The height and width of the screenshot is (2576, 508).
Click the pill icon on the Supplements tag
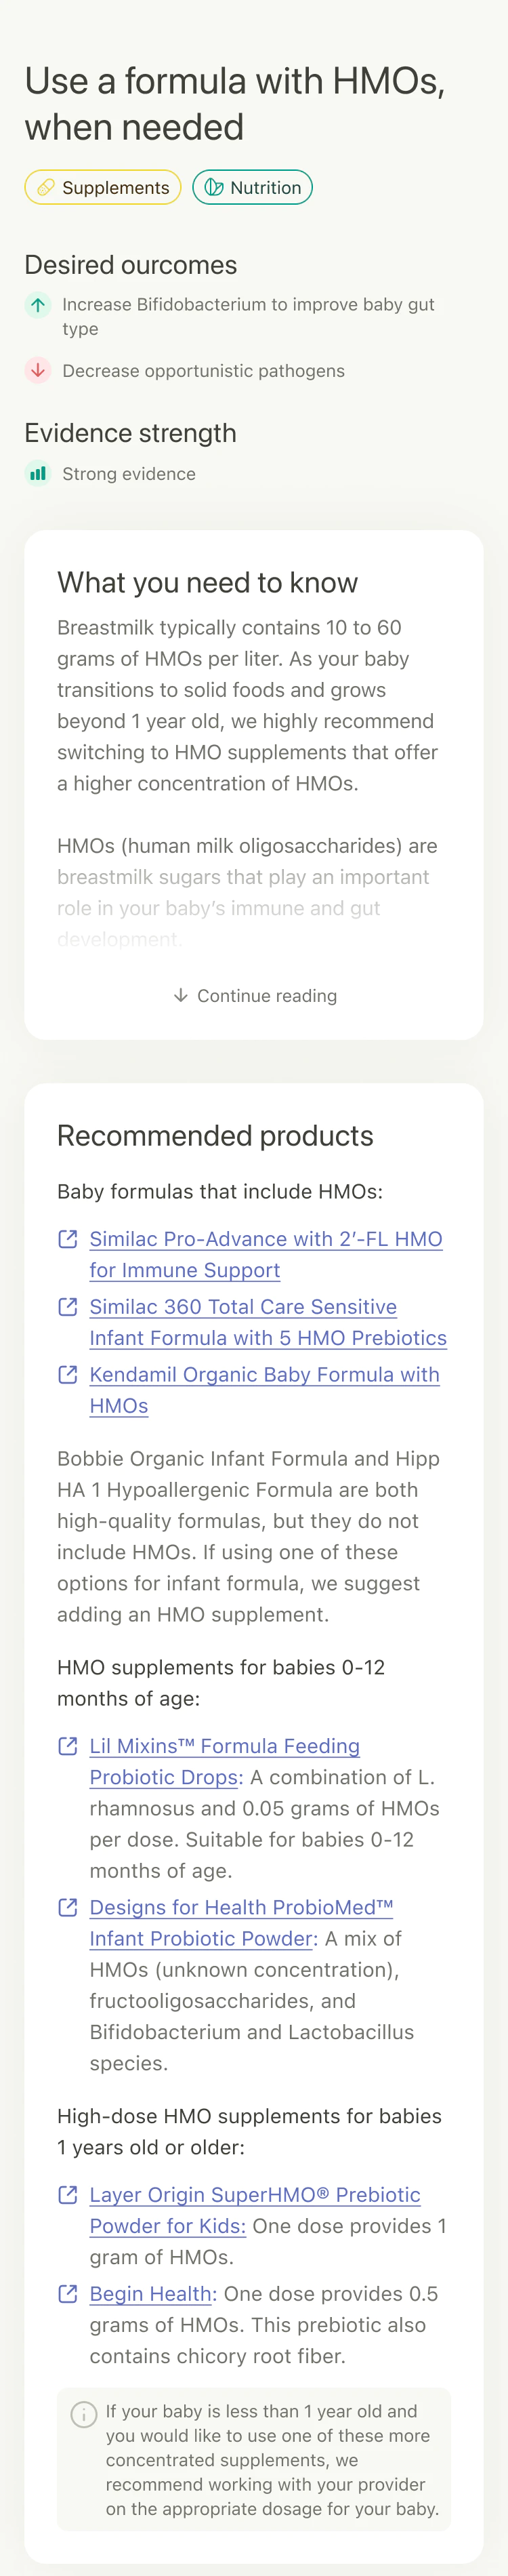42,187
